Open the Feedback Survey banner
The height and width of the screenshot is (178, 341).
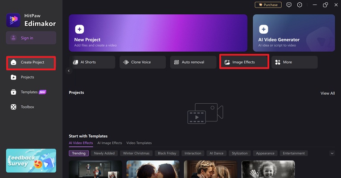[x=31, y=160]
